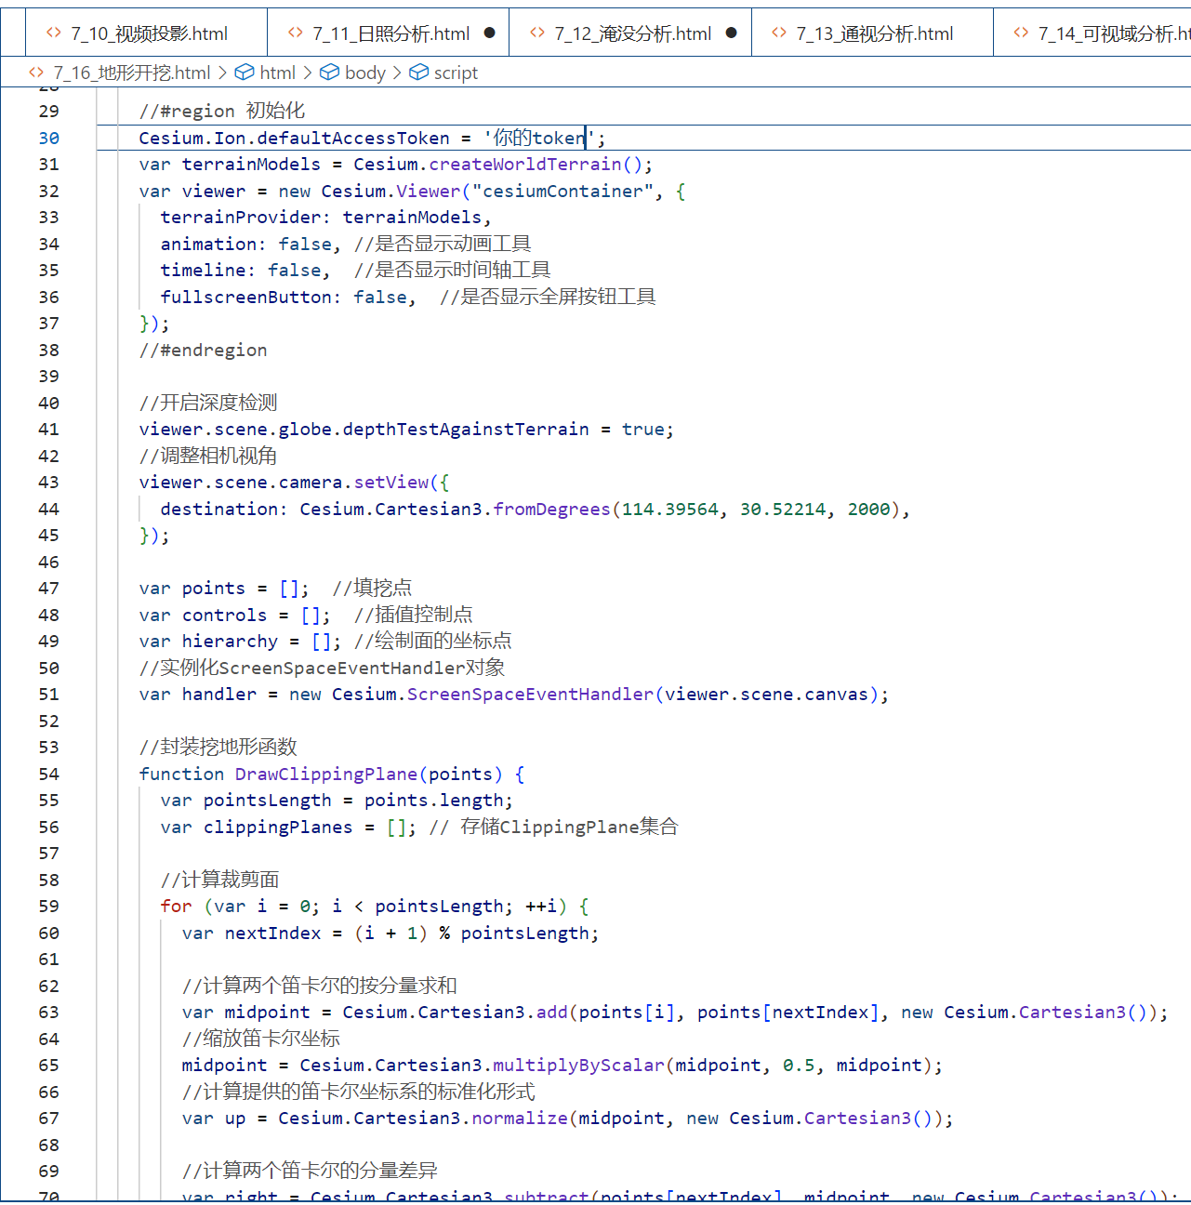Click the '//计算裁剪面' comment
The image size is (1191, 1205).
tap(219, 880)
